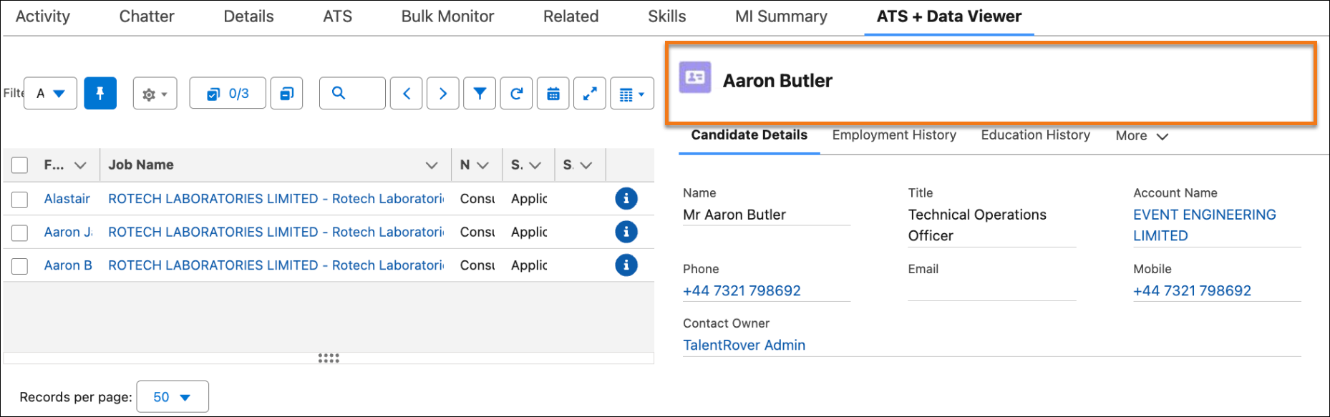Open the Records per page dropdown
This screenshot has height=417, width=1330.
[173, 397]
